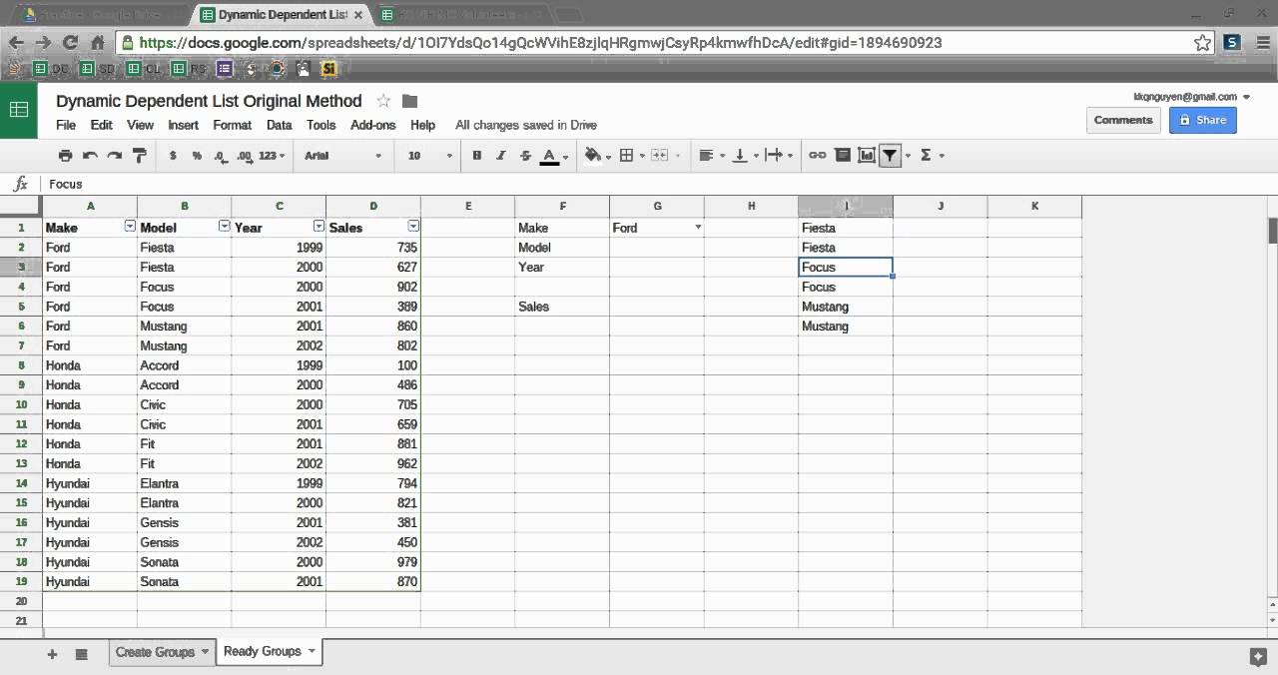This screenshot has width=1278, height=675.
Task: Close the Dynamic Dependent List tab
Action: pos(358,15)
